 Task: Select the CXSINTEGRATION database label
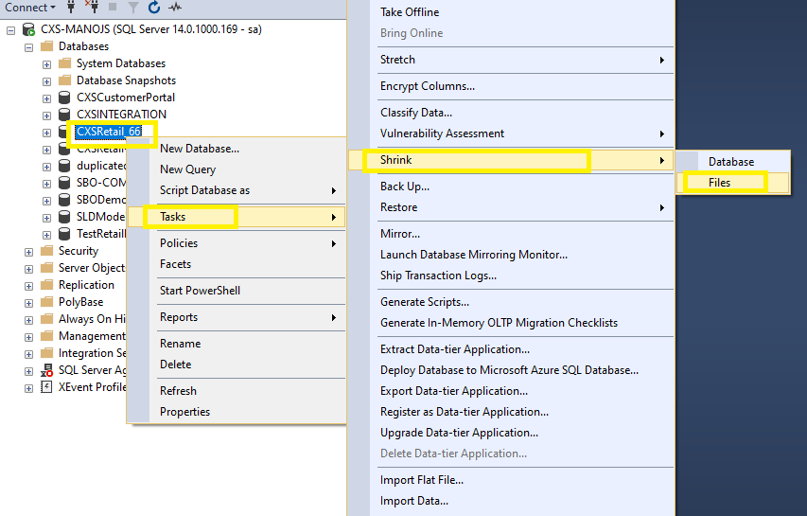[x=121, y=115]
